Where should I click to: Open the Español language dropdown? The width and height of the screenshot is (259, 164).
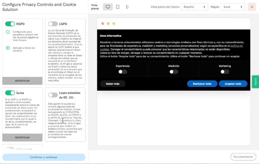pyautogui.click(x=194, y=7)
